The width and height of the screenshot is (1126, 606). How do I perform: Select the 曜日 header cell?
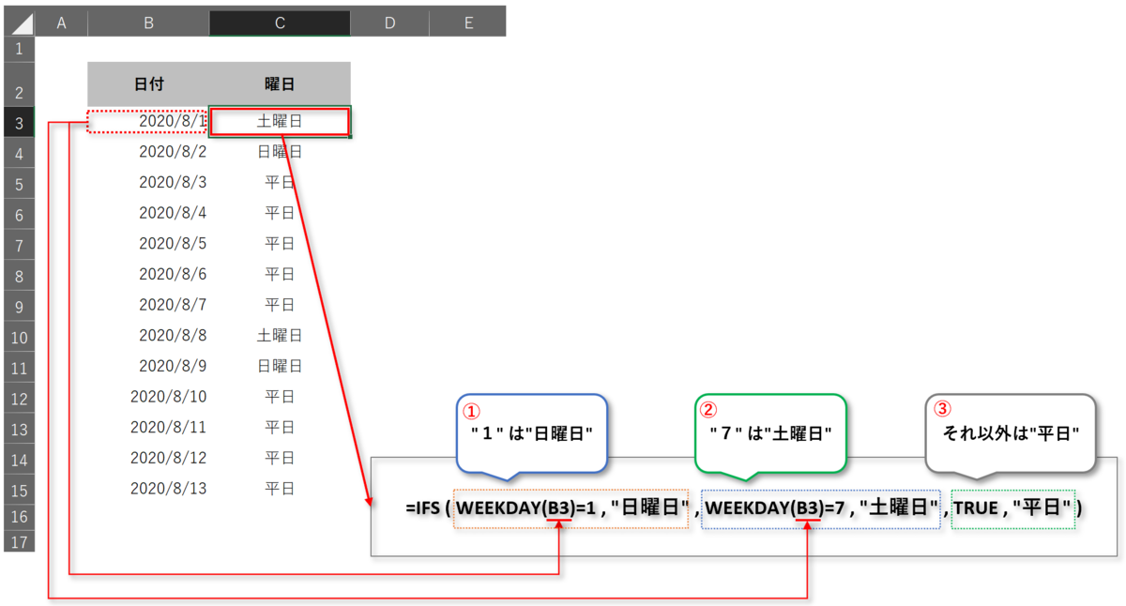pyautogui.click(x=278, y=83)
